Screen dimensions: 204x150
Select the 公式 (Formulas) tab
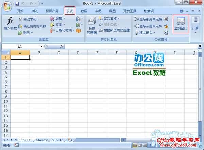tap(70, 11)
